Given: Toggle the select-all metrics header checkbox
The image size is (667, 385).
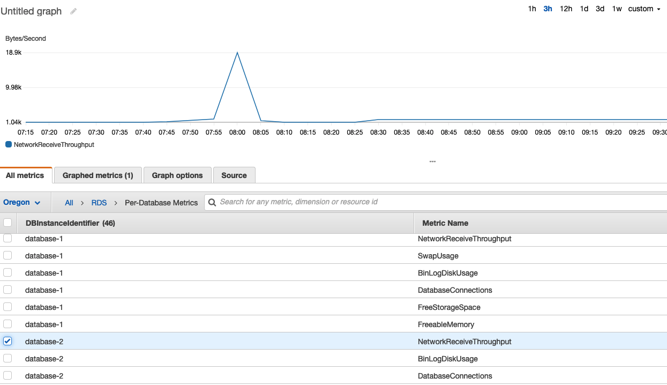Looking at the screenshot, I should point(8,222).
